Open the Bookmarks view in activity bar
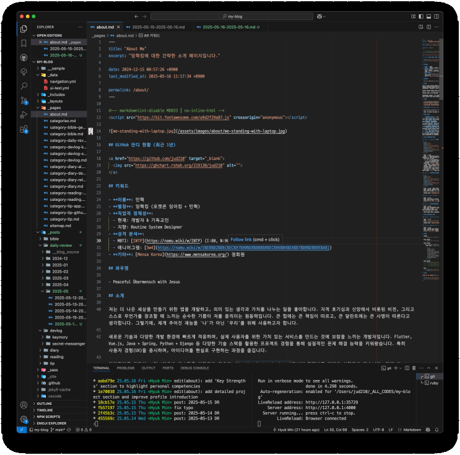The image size is (460, 455). (24, 43)
